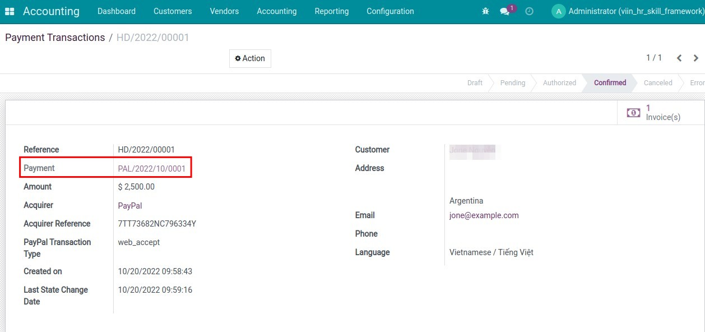The width and height of the screenshot is (705, 332).
Task: Open the PayPal acquirer record
Action: click(x=129, y=205)
